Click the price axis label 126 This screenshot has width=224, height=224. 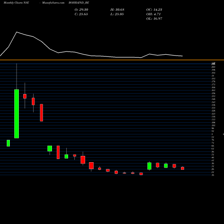213,111
